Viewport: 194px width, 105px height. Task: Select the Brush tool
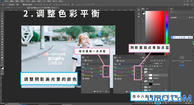tap(2, 29)
